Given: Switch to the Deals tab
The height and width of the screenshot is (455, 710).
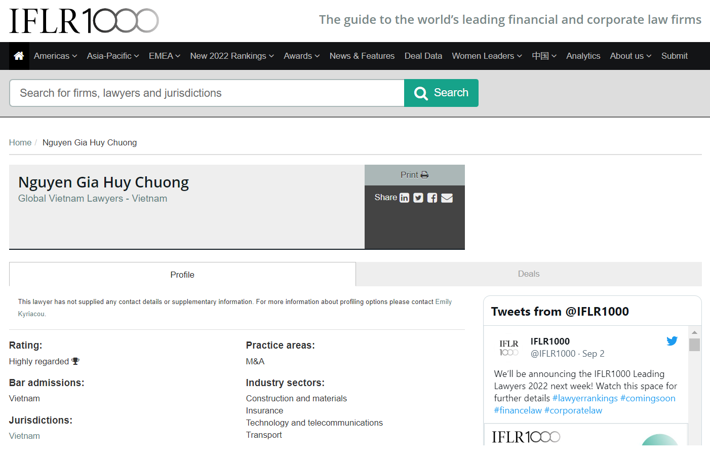Looking at the screenshot, I should [529, 274].
